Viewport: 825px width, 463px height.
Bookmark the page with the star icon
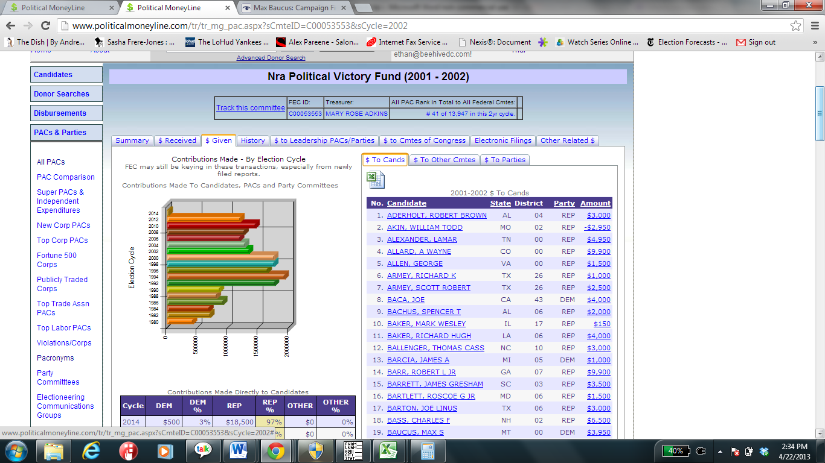click(796, 26)
